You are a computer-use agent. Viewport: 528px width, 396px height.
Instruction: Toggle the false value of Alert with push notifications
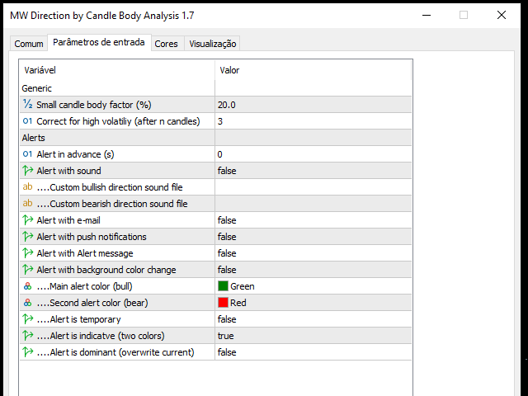313,237
